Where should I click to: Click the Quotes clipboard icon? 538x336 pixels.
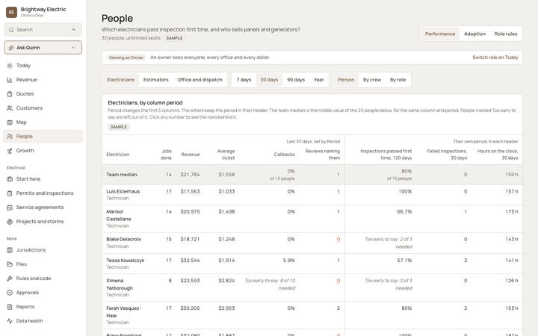(x=10, y=94)
